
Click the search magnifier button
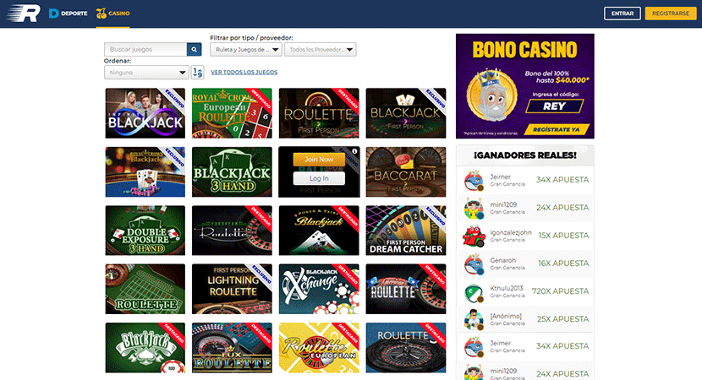(194, 50)
